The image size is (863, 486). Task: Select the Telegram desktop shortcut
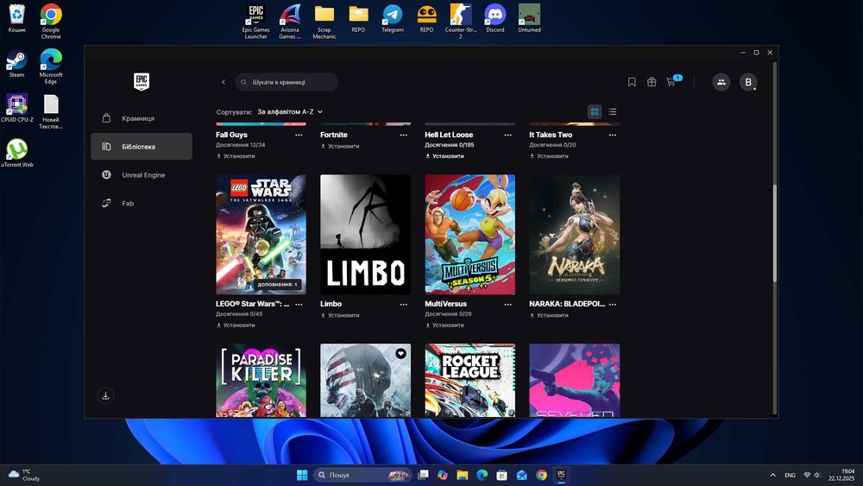393,18
